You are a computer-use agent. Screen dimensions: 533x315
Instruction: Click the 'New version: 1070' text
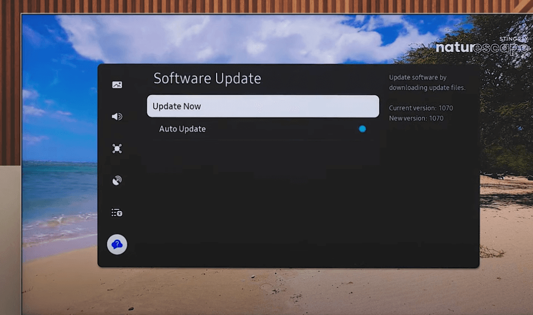pyautogui.click(x=416, y=118)
